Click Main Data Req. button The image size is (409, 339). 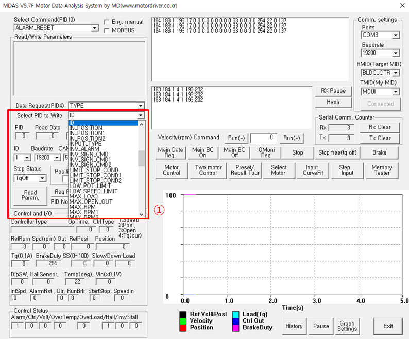click(171, 152)
